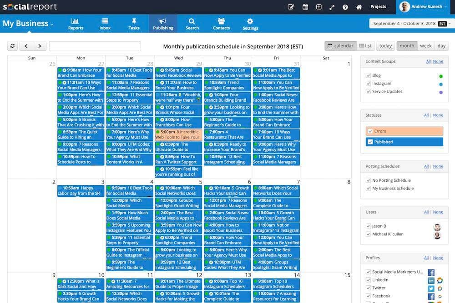Toggle the Instagram content group checkbox
The height and width of the screenshot is (303, 455).
pos(368,84)
